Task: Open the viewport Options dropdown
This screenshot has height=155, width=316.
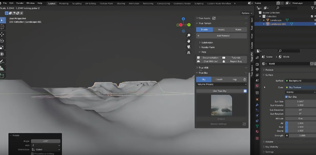Action: 247,13
